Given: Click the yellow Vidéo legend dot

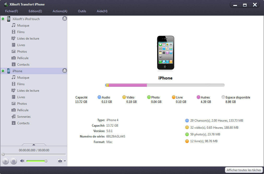Looking at the screenshot, I should pos(124,97).
